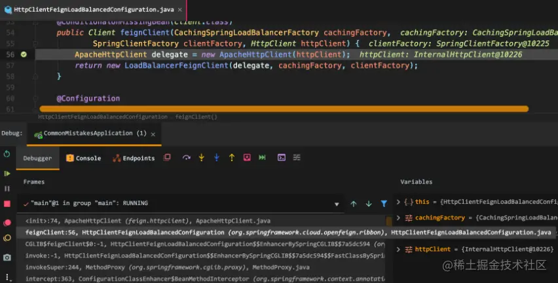Select the invoke:-1 stack frame

(x=201, y=255)
